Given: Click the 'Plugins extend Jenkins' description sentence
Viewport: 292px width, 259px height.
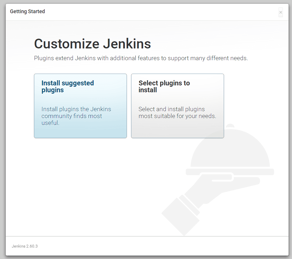Looking at the screenshot, I should pyautogui.click(x=141, y=58).
